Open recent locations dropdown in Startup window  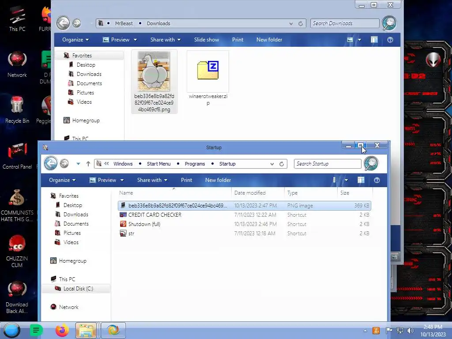(x=78, y=164)
